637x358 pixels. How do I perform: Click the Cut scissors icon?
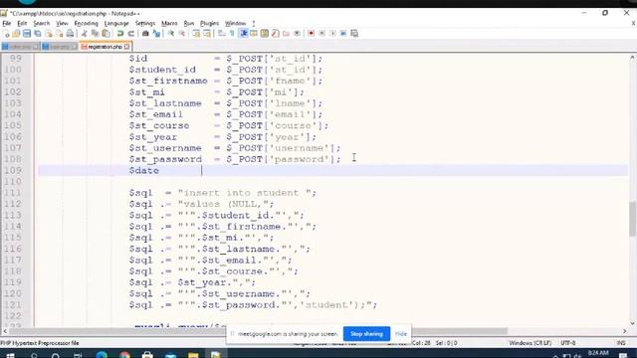click(84, 33)
